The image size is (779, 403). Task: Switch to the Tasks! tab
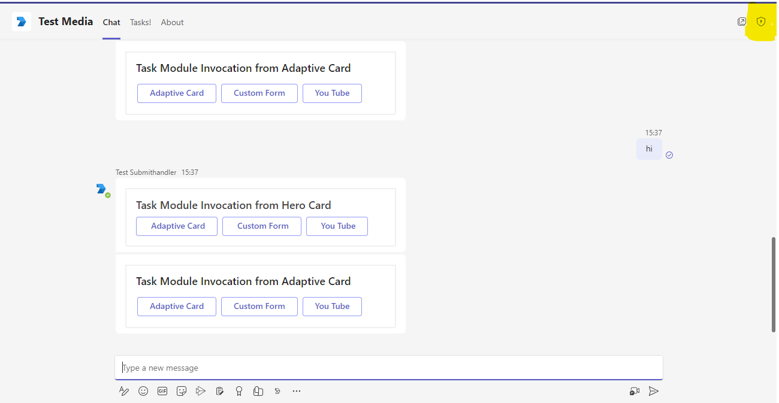click(x=140, y=22)
